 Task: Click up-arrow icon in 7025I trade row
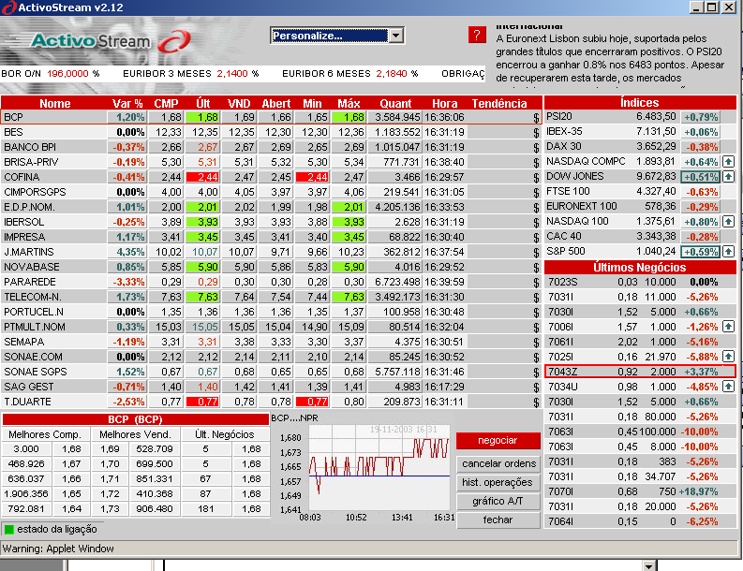[x=728, y=357]
